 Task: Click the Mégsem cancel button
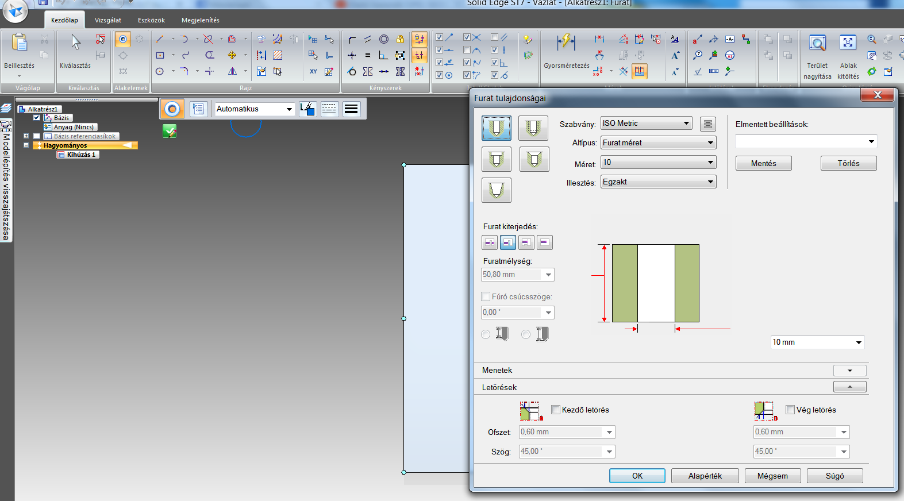[772, 476]
